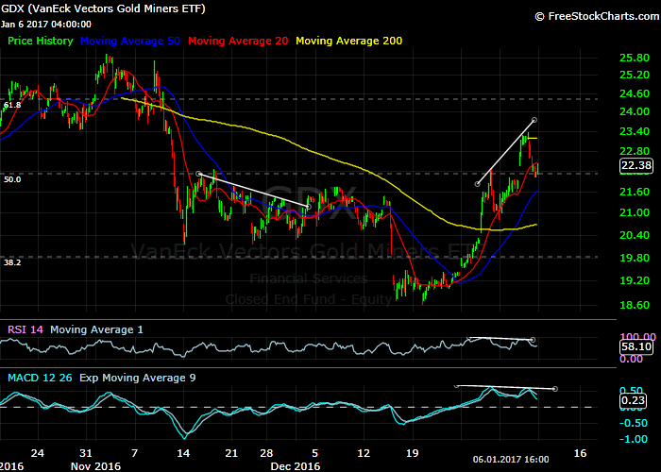Image resolution: width=661 pixels, height=472 pixels.
Task: Click the date axis label 24
Action: point(38,453)
